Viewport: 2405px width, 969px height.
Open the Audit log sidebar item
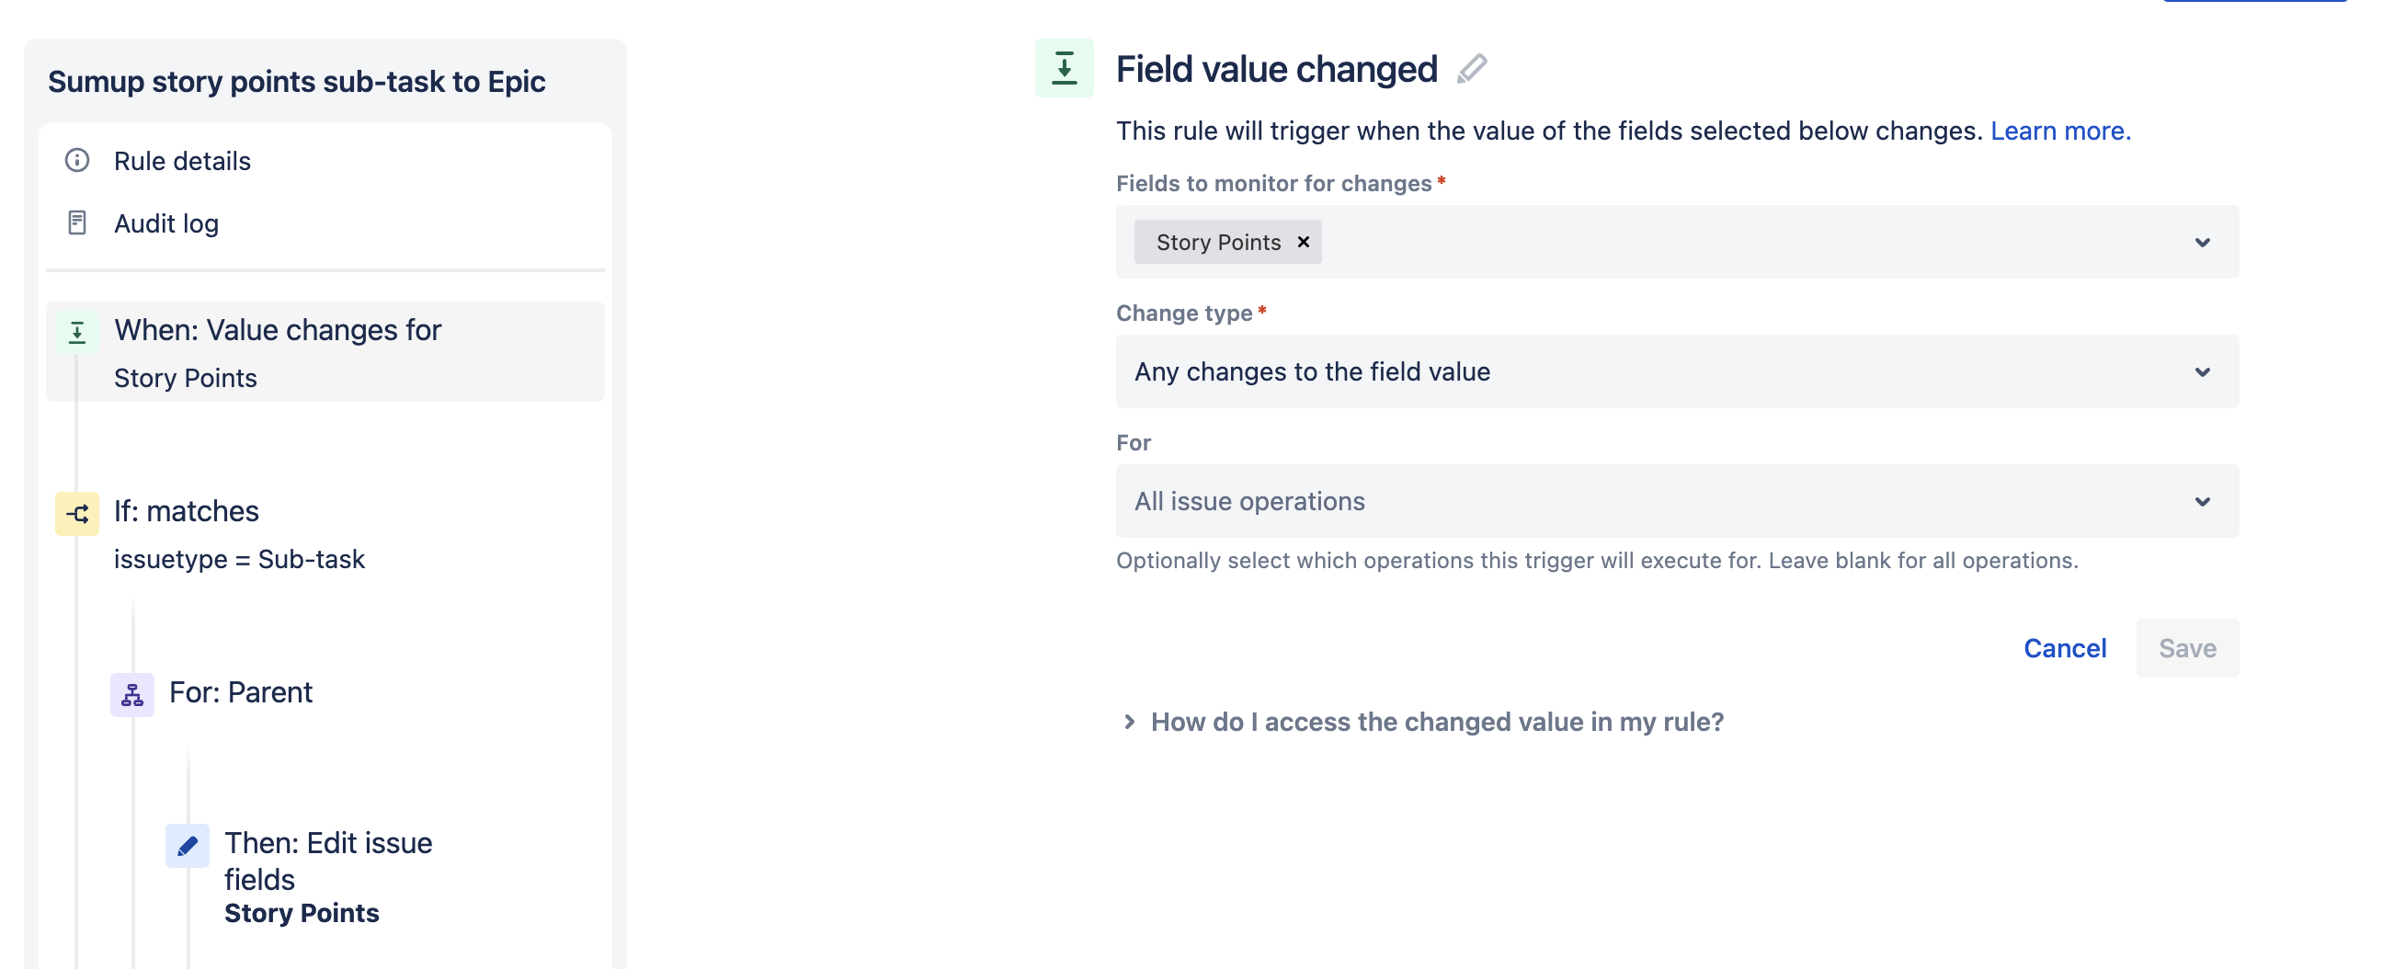(166, 223)
